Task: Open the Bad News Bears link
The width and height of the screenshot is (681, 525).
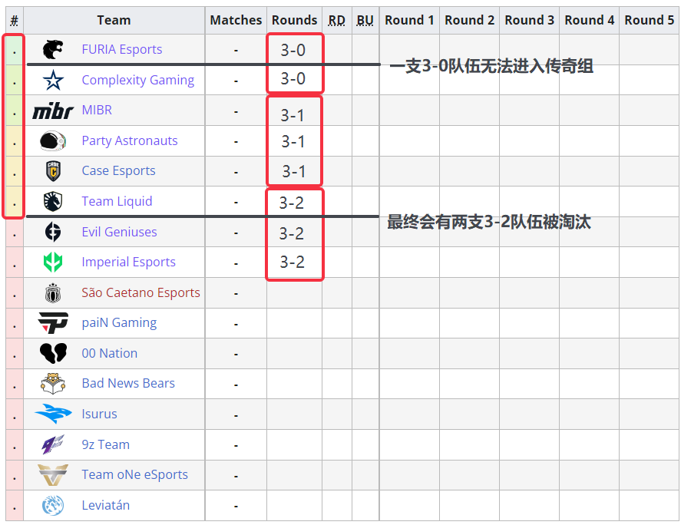Action: pyautogui.click(x=128, y=384)
